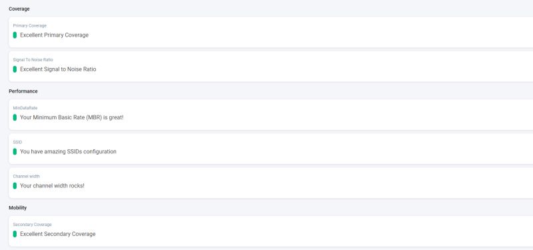Click green status indicator beside Excellent Secondary Coverage
The height and width of the screenshot is (250, 533).
tap(15, 234)
